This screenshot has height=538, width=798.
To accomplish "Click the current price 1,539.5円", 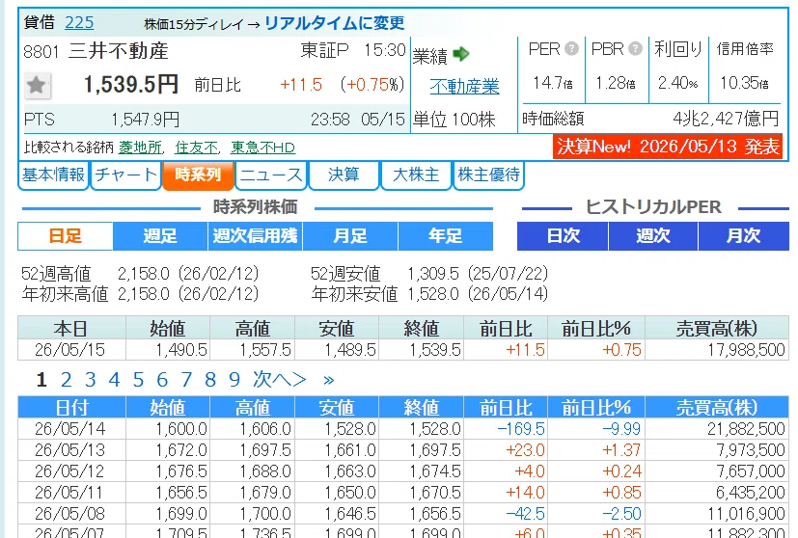I will [x=131, y=85].
